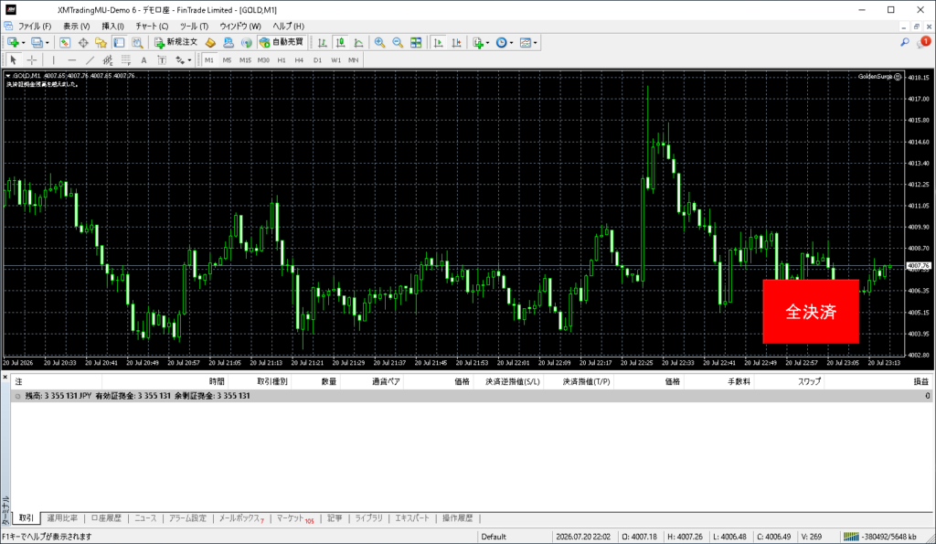Screen dimensions: 936x544
Task: Close the terminal panel with X
Action: click(5, 377)
